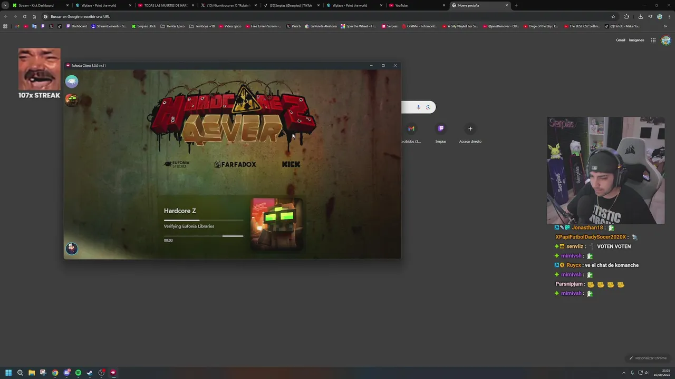This screenshot has width=675, height=379.
Task: Open the Google apps grid icon
Action: coord(653,40)
